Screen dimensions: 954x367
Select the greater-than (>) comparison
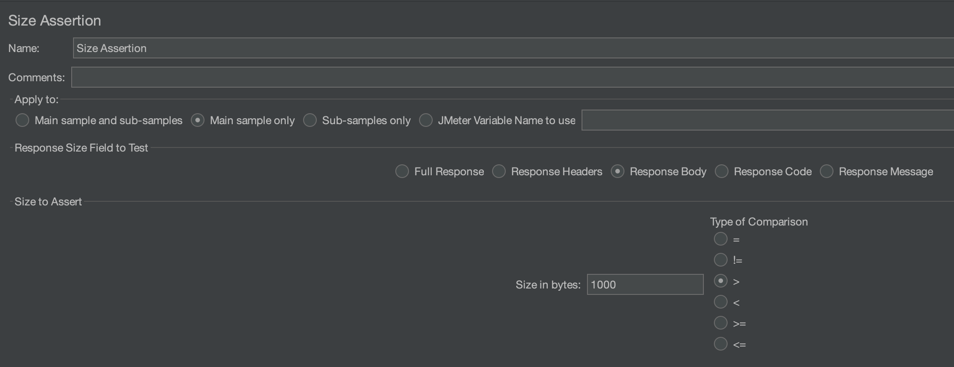coord(721,281)
